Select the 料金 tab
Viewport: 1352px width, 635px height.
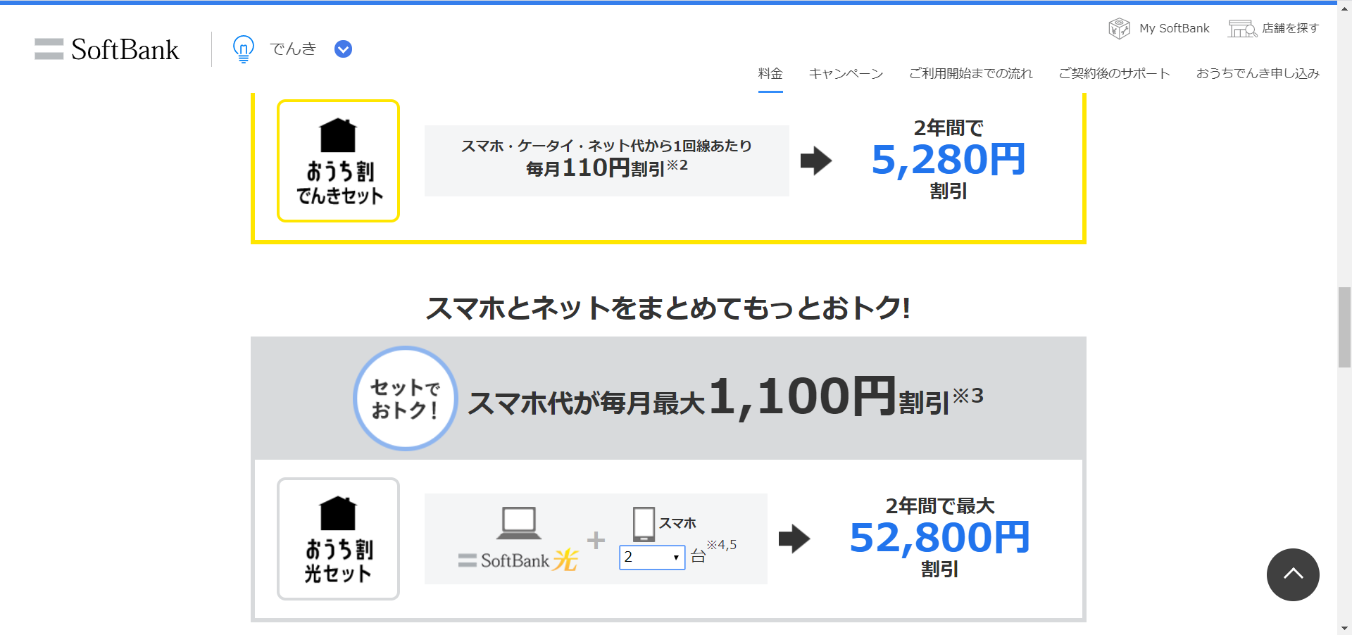pos(770,73)
